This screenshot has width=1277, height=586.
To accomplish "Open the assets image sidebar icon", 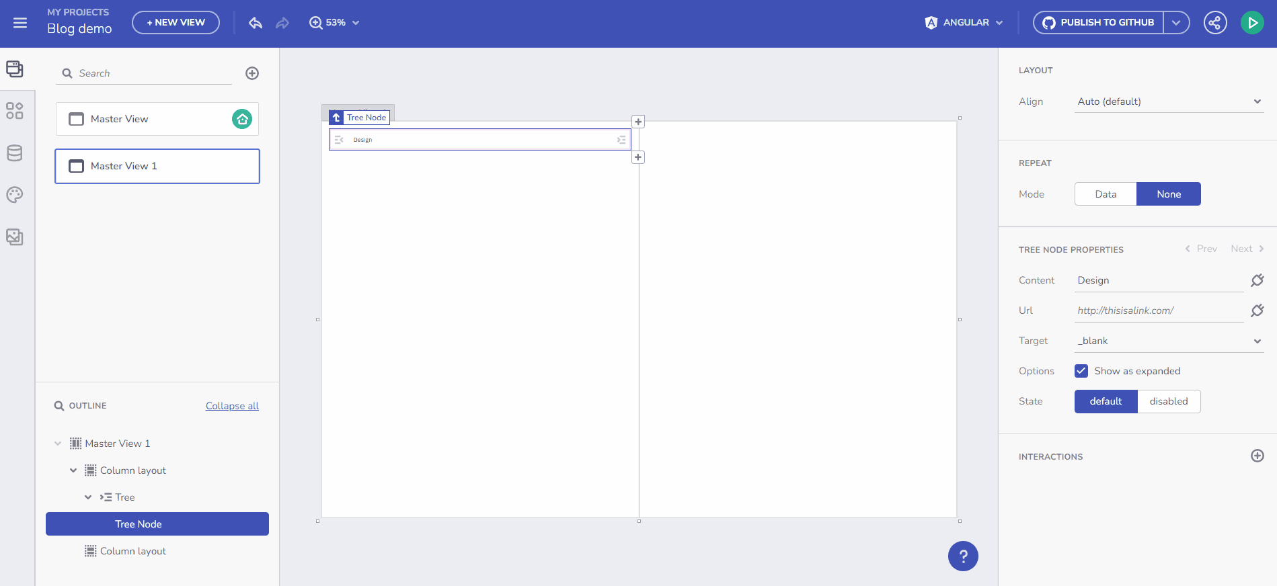I will pyautogui.click(x=15, y=237).
